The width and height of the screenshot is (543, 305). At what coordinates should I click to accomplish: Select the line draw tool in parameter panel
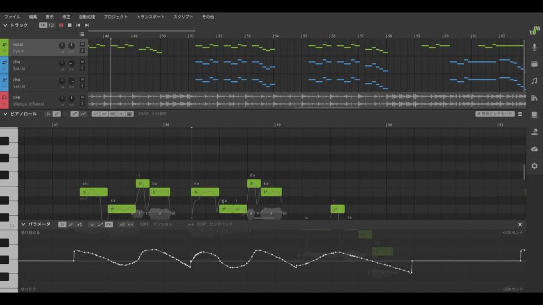(79, 224)
